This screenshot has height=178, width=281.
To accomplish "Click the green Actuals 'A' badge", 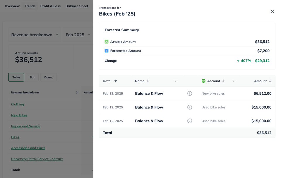I will [x=107, y=42].
